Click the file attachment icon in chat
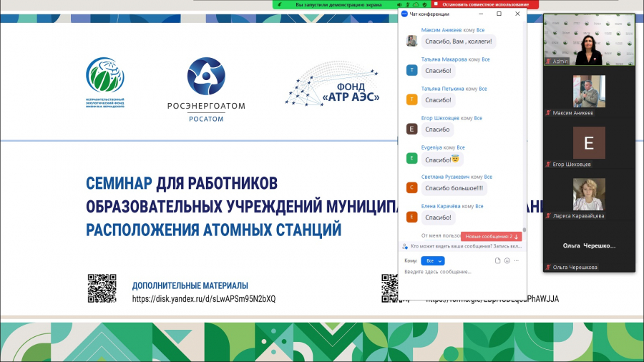 click(x=498, y=260)
